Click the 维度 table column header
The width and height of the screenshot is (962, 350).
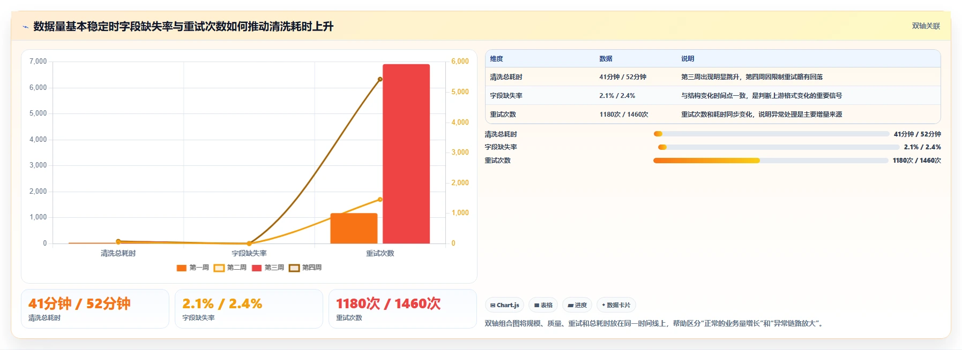[496, 59]
